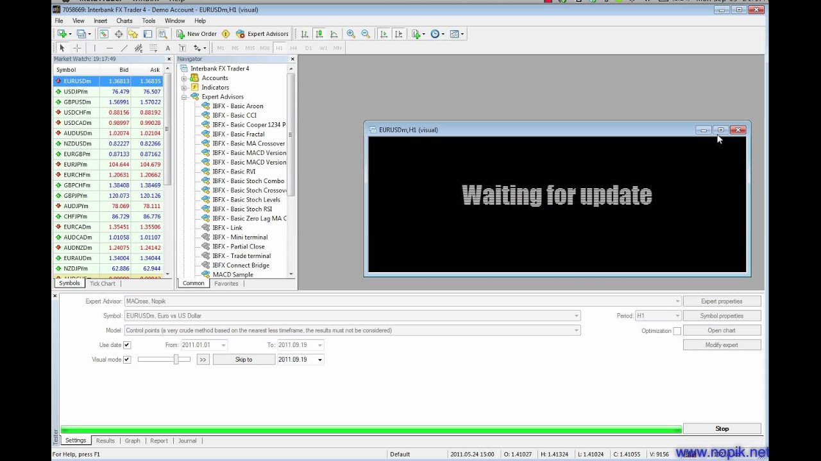Select the MACD Sample expert advisor
The height and width of the screenshot is (461, 821).
pos(233,275)
